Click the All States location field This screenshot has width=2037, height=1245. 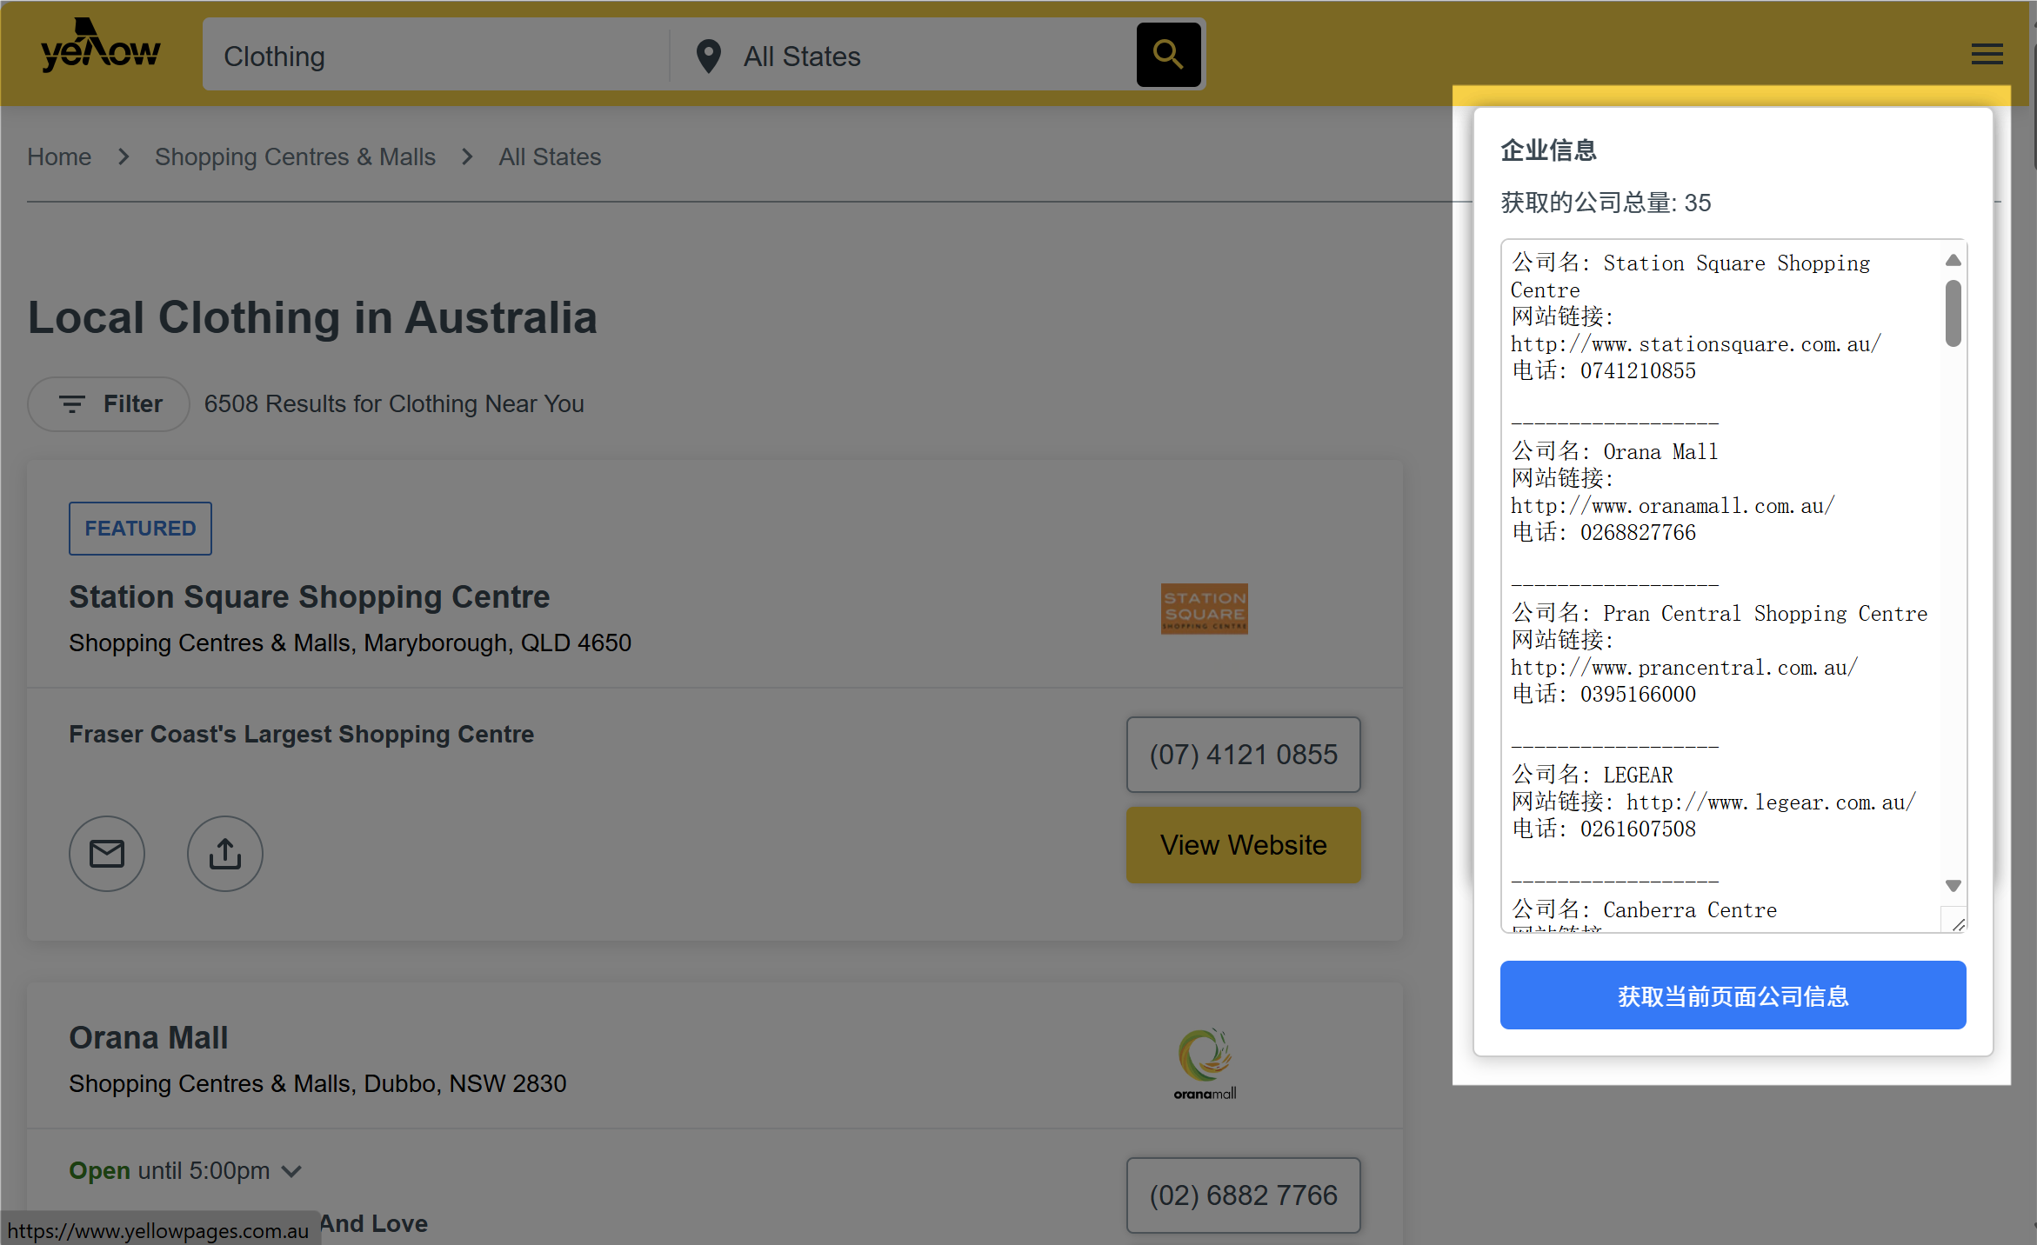(x=905, y=57)
